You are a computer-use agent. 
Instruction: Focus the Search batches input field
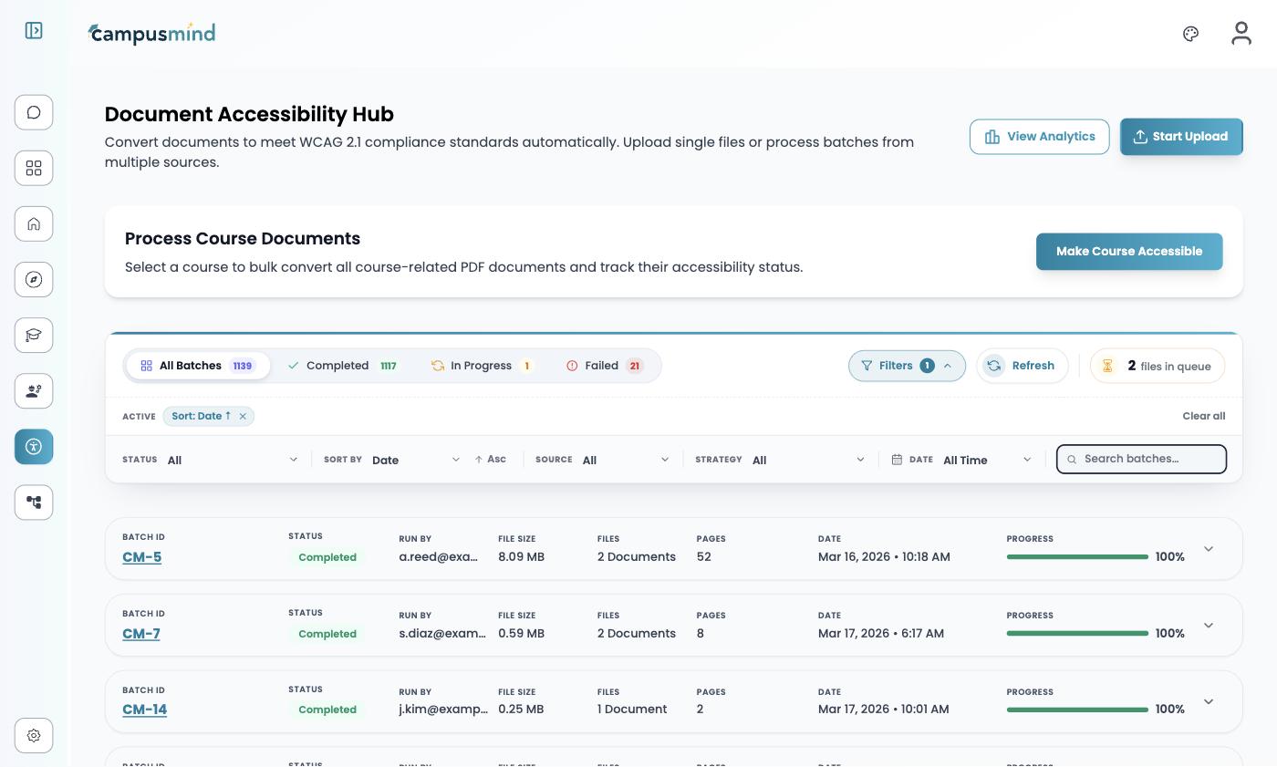(x=1141, y=460)
